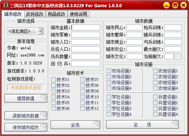Toggle the 学社设施3 checkbox
Viewport: 189px width, 136px height.
(109, 109)
